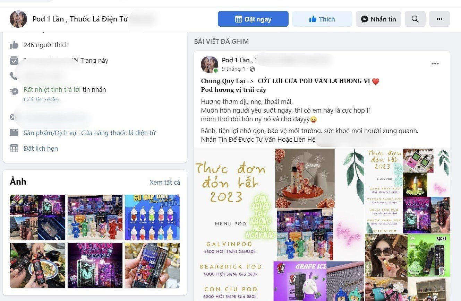Click the 9 tháng 1 post timestamp

coord(233,69)
